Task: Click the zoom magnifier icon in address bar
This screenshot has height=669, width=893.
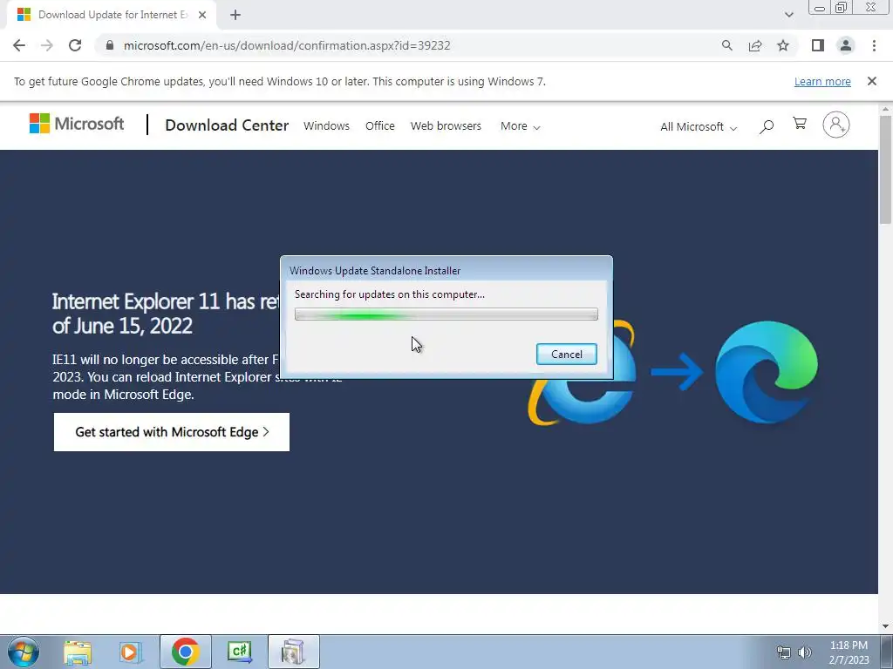Action: (726, 45)
